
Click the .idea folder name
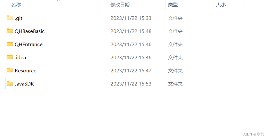(20, 57)
